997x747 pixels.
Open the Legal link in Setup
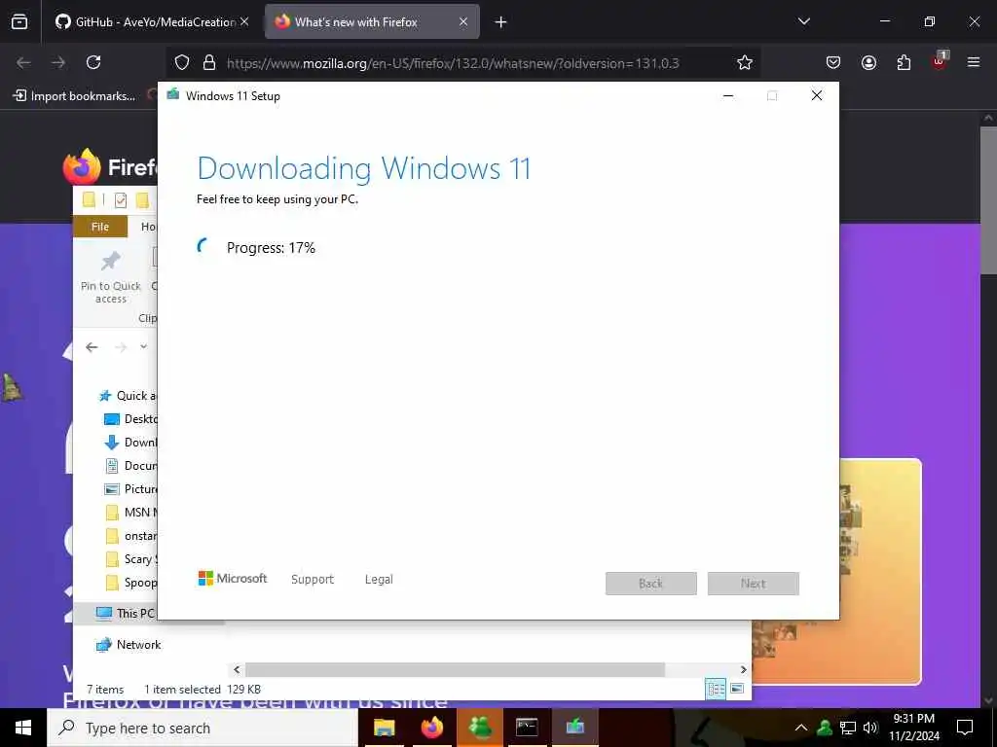tap(379, 580)
